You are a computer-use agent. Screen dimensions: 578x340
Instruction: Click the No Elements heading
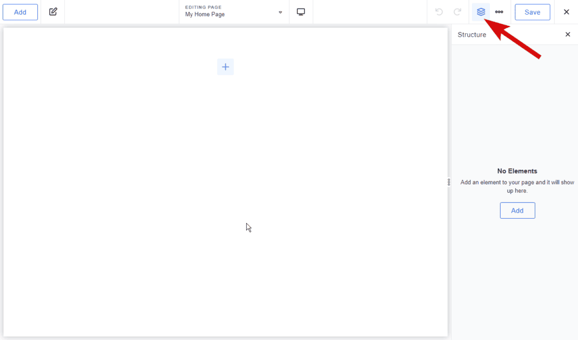pyautogui.click(x=517, y=171)
